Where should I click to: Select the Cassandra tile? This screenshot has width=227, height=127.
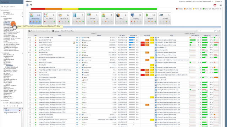point(165,18)
